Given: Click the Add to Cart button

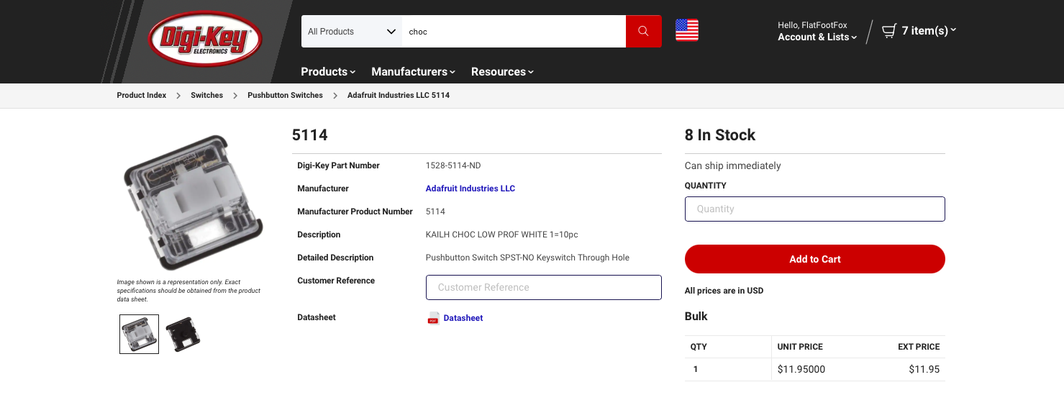Looking at the screenshot, I should coord(814,259).
